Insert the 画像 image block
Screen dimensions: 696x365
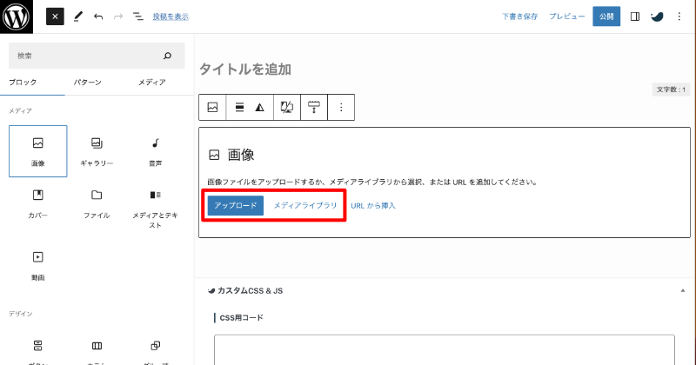click(x=37, y=150)
